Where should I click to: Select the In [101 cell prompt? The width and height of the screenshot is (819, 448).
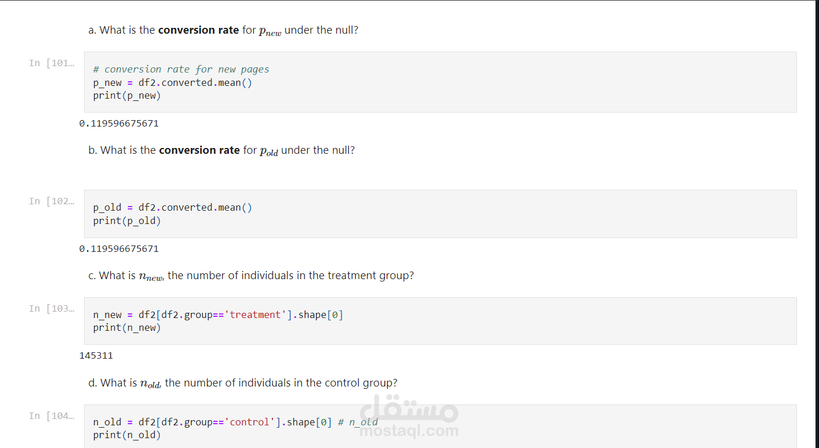click(x=51, y=63)
